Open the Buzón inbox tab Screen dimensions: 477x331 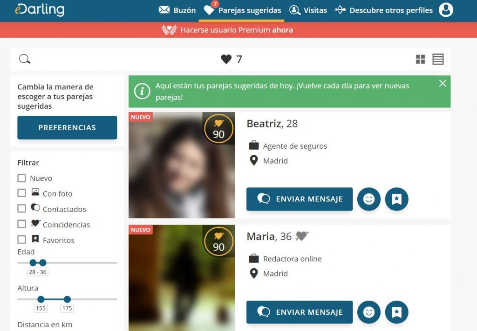(177, 10)
